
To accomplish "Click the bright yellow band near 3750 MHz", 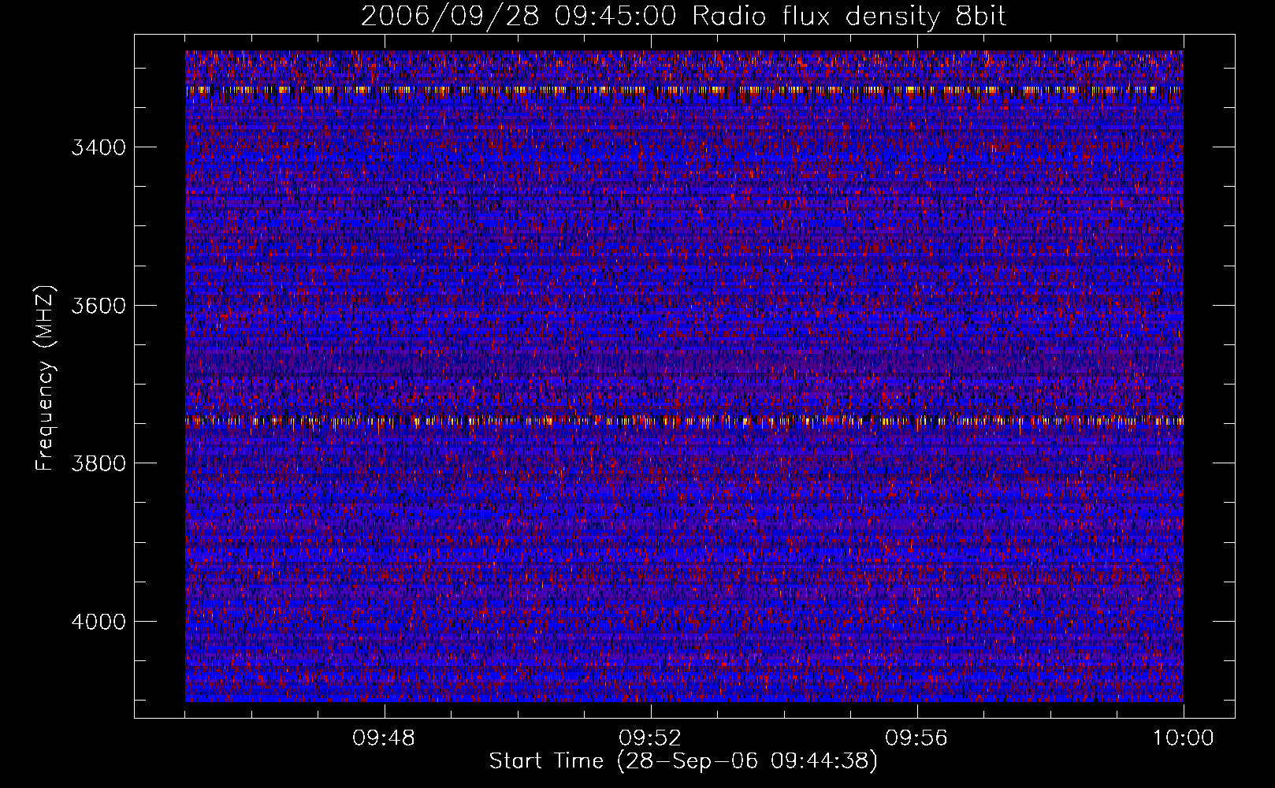I will [684, 421].
